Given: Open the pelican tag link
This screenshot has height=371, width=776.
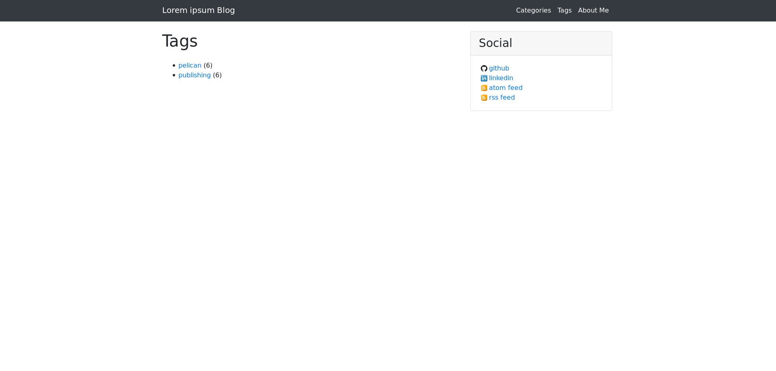Looking at the screenshot, I should click(x=190, y=66).
